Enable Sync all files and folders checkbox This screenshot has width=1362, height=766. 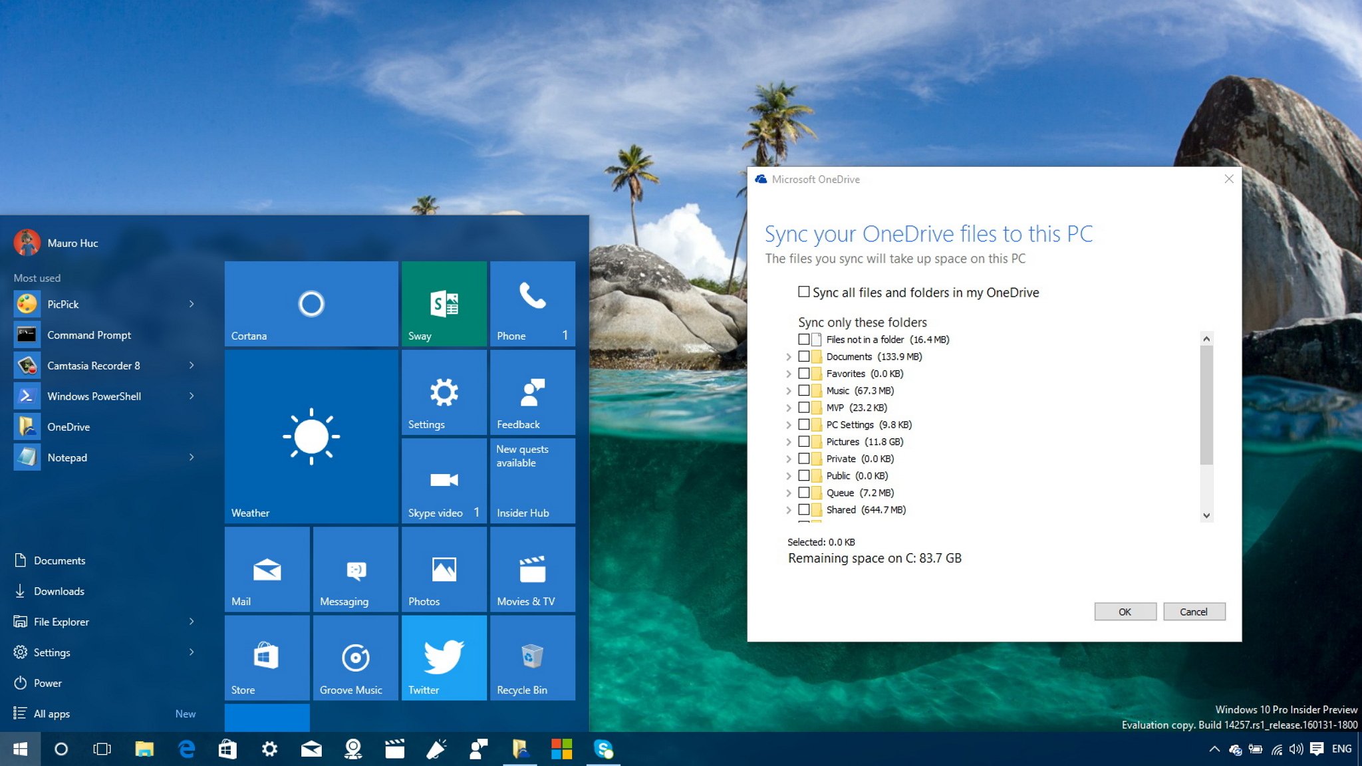click(x=801, y=292)
